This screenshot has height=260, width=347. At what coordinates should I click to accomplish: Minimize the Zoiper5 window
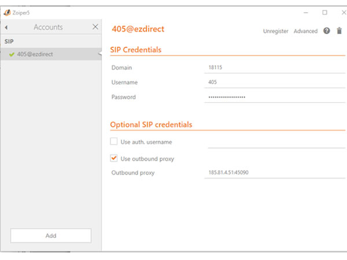click(306, 13)
